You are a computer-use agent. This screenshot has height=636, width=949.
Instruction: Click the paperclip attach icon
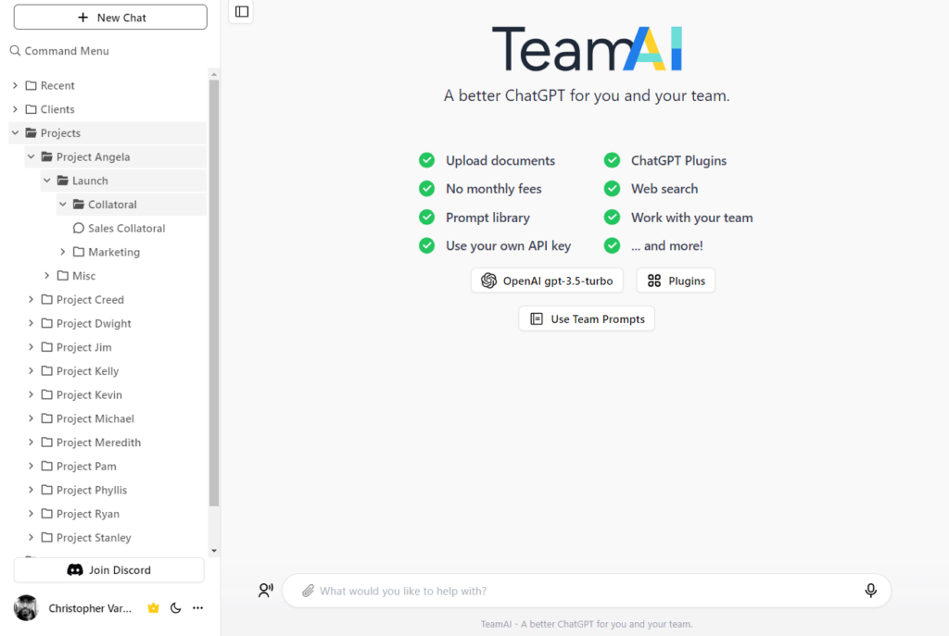pos(308,591)
